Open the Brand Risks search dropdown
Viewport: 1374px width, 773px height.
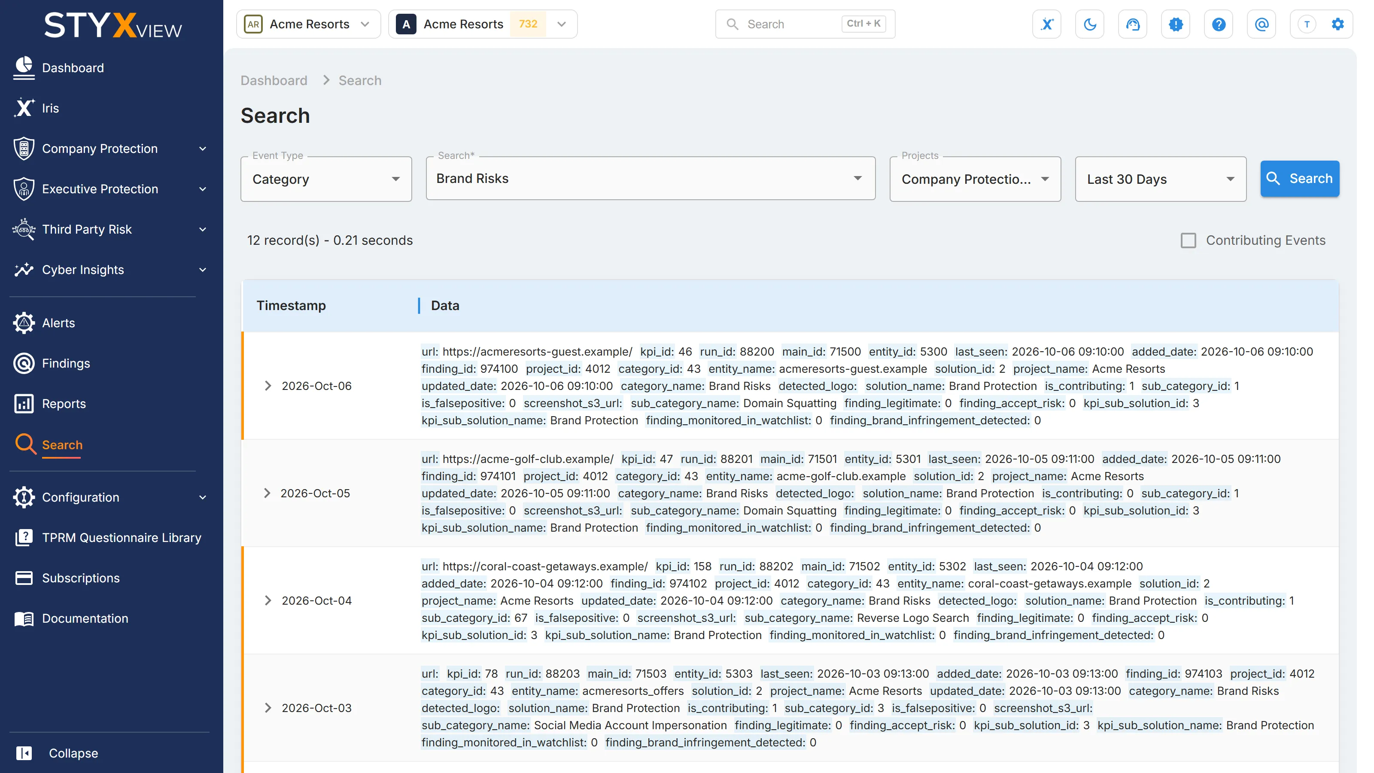point(650,179)
